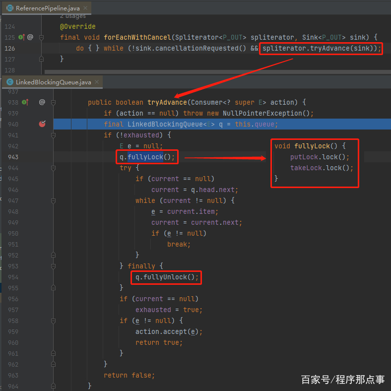This screenshot has height=391, width=391.
Task: Click 'if (e != null)' on line 950
Action: pyautogui.click(x=179, y=233)
